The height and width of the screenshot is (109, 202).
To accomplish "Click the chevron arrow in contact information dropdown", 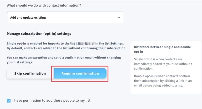I will point(119,18).
